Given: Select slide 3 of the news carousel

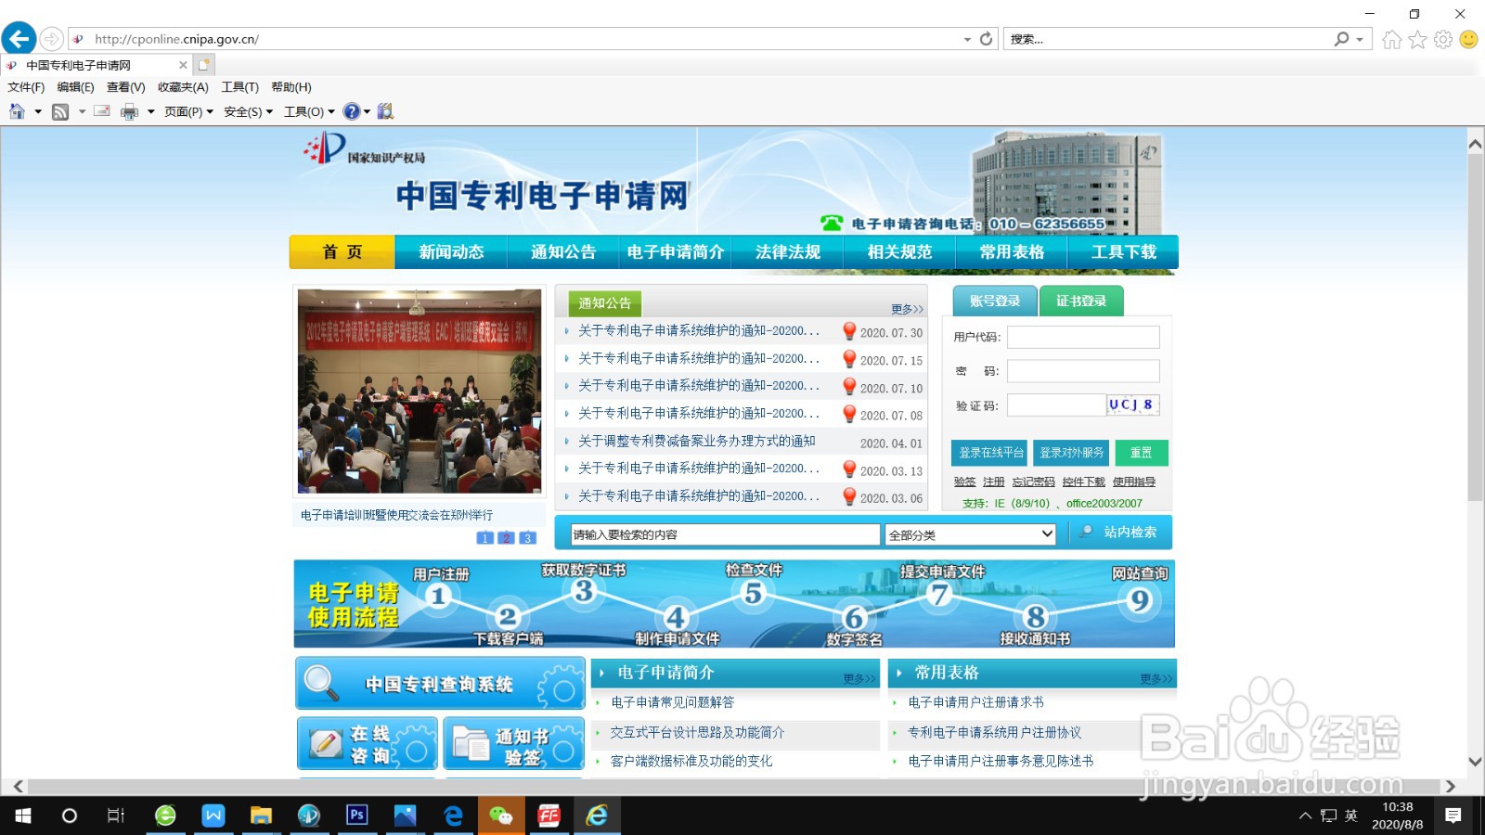Looking at the screenshot, I should (x=527, y=538).
